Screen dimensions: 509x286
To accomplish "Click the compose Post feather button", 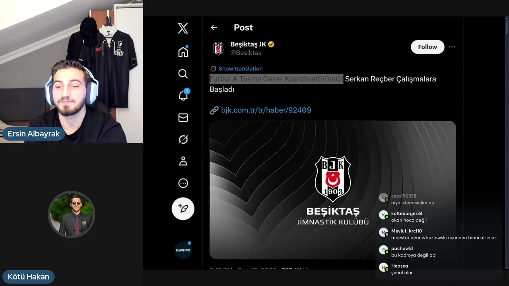I will coord(183,209).
